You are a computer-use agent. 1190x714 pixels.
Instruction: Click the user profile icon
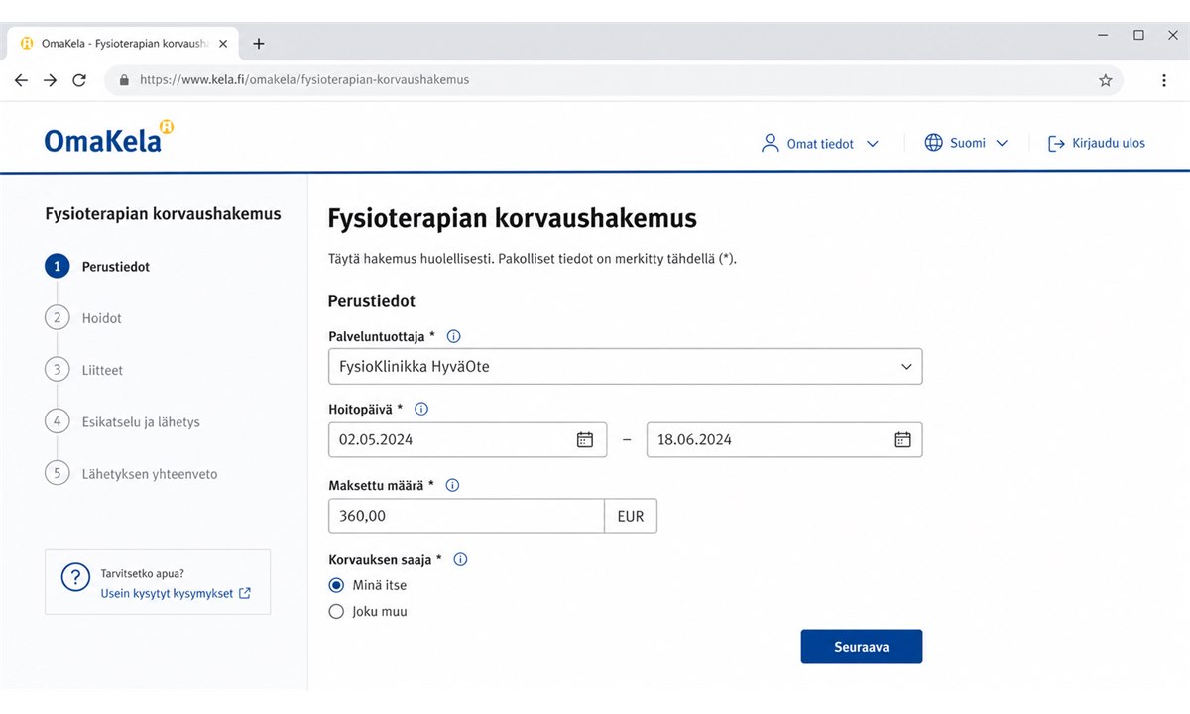(x=771, y=143)
